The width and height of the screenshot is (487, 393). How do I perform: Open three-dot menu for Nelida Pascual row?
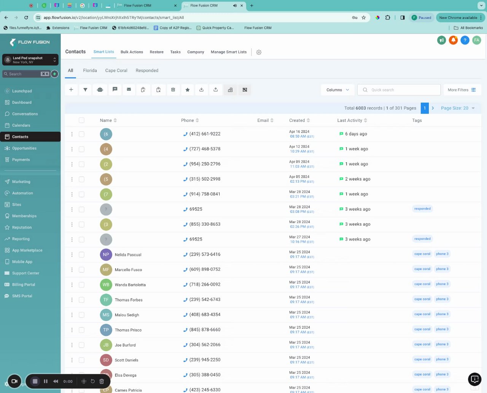[x=72, y=254]
